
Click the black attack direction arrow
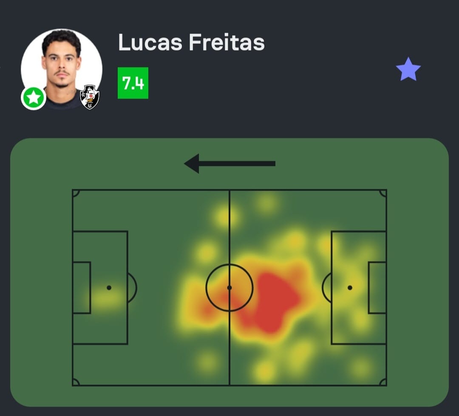pyautogui.click(x=229, y=163)
